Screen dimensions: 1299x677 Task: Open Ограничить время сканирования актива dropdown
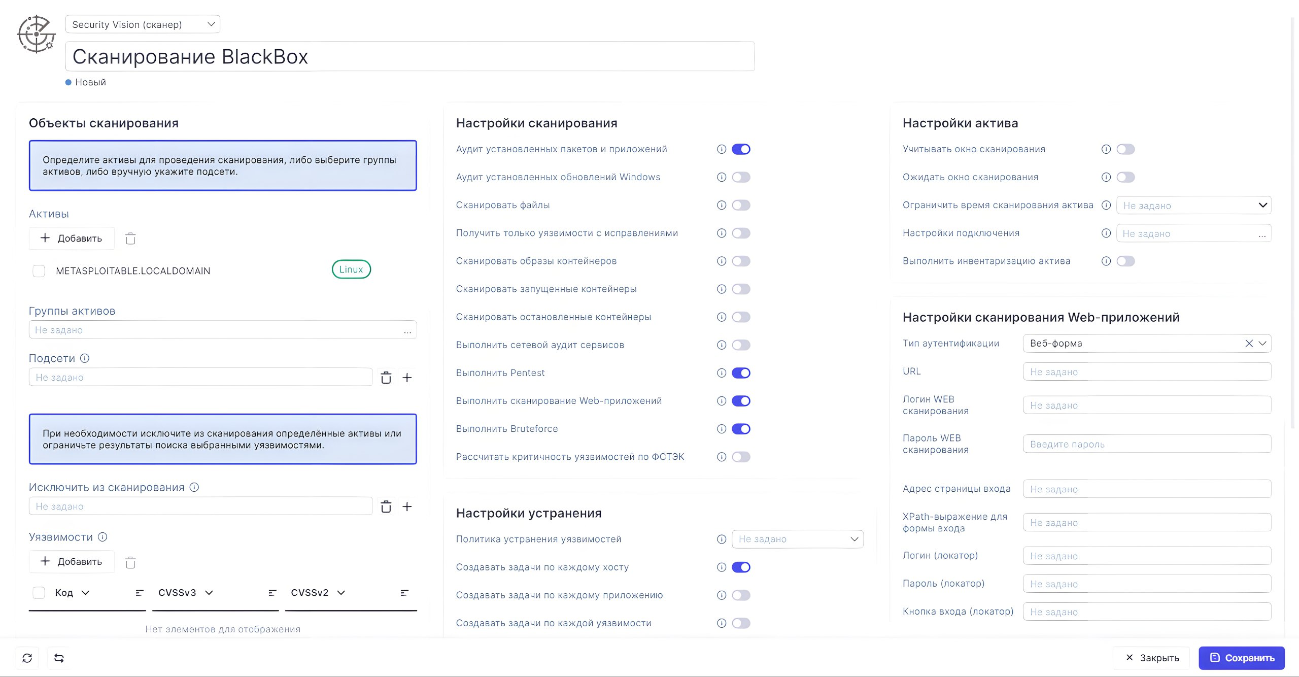pos(1193,205)
